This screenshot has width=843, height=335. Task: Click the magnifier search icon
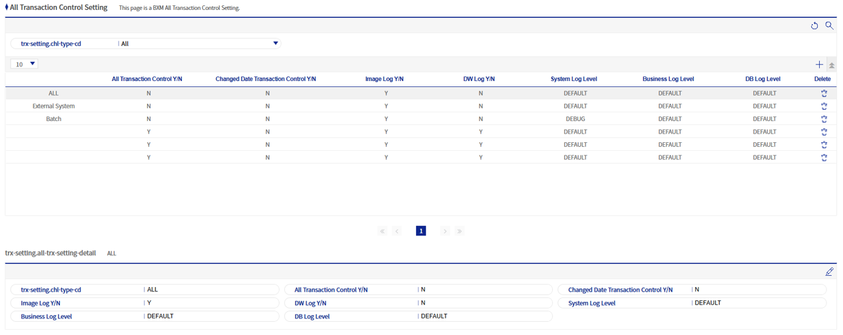click(829, 26)
